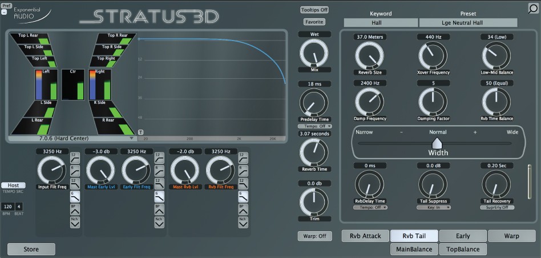Screen dimensions: 541x258
Task: Click the vertical scrollbar beside Tail Recovery
Action: (x=530, y=182)
